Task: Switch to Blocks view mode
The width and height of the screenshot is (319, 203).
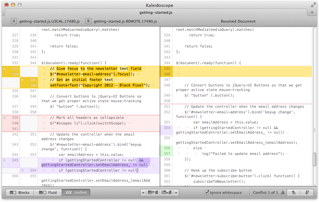Action: [20, 193]
